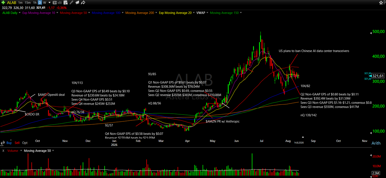This screenshot has height=178, width=386.
Task: Click the bar chart style icon
Action: (x=60, y=3)
